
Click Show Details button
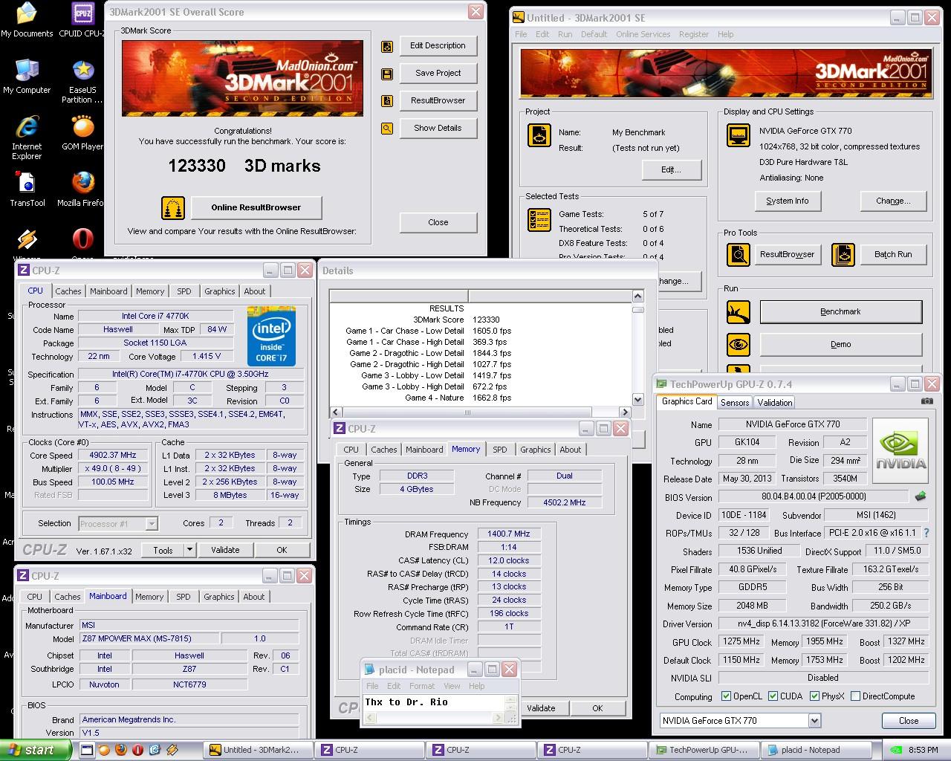[x=438, y=128]
